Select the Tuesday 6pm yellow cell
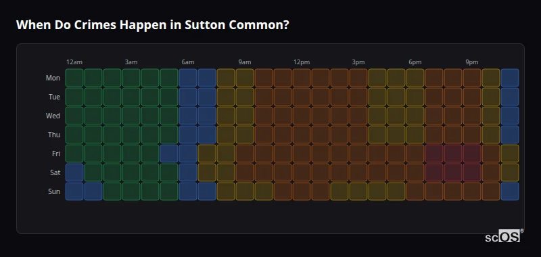The image size is (541, 257). [x=415, y=97]
